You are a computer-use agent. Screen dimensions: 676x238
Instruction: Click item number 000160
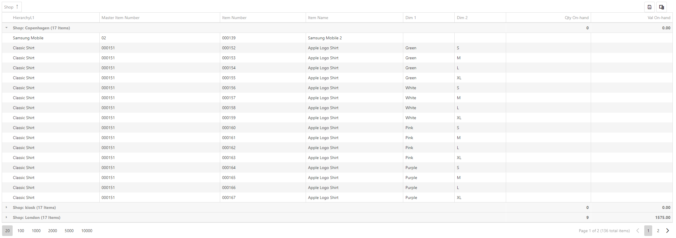pos(229,128)
